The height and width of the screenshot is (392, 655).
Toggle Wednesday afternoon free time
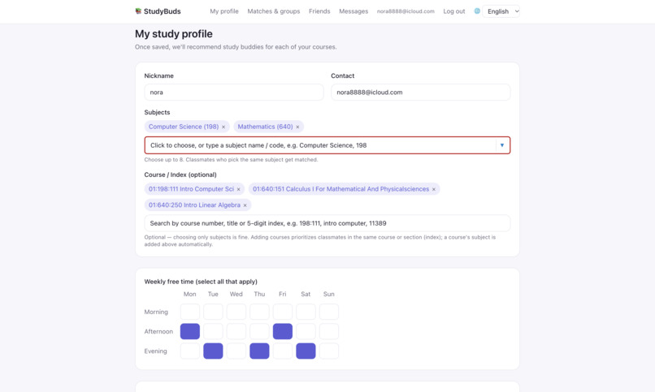[236, 331]
